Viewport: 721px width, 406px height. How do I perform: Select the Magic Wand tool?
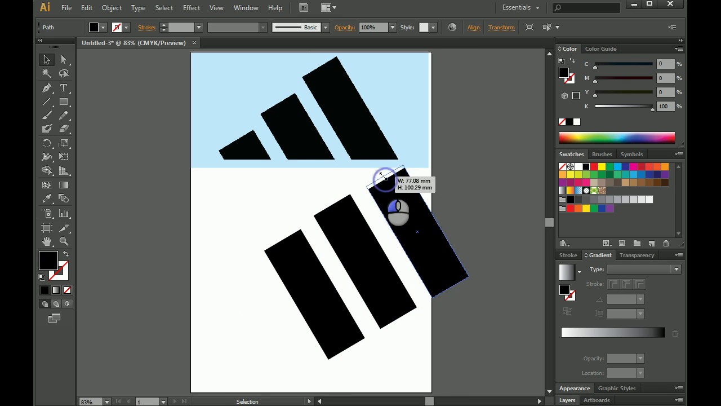point(47,74)
